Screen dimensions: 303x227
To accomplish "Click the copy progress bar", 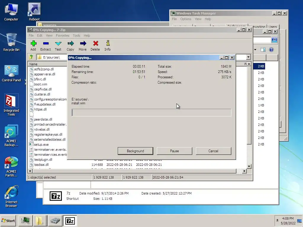I will (151, 113).
